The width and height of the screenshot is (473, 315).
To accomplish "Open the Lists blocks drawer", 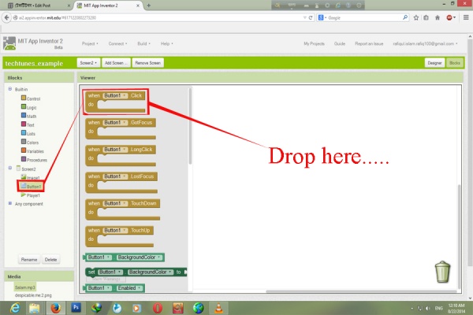I will pyautogui.click(x=28, y=134).
